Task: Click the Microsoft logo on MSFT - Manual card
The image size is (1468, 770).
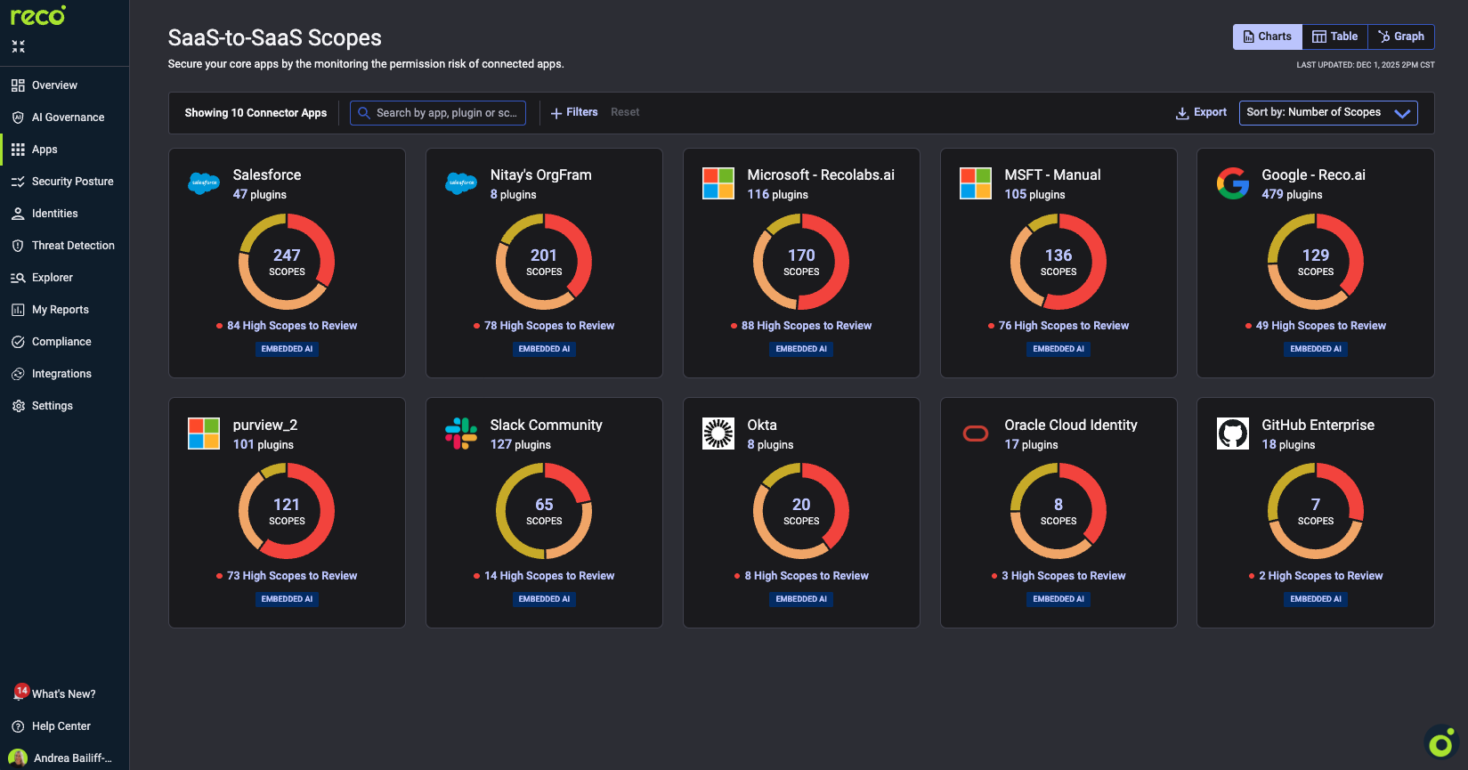Action: pyautogui.click(x=976, y=183)
